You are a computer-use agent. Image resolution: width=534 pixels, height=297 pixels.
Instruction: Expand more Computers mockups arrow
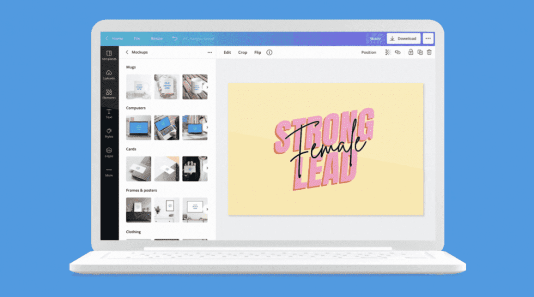(x=207, y=128)
